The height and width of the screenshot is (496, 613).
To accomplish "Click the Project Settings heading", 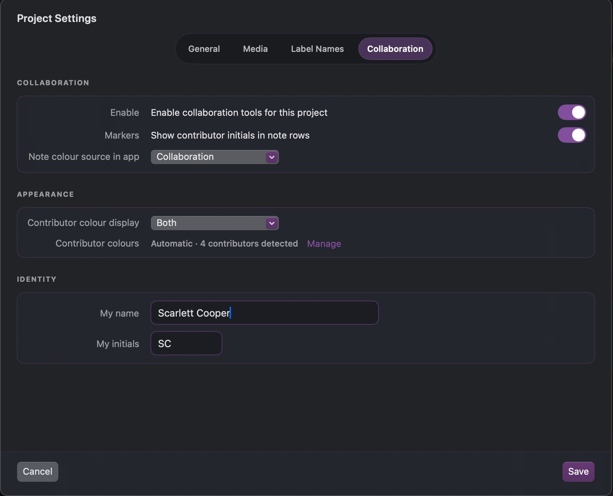I will (x=57, y=18).
